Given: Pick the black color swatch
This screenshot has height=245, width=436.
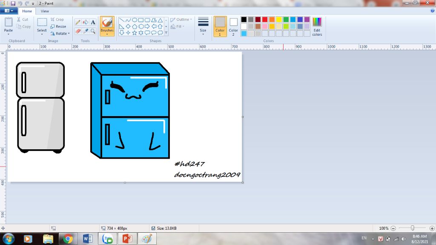Looking at the screenshot, I should click(244, 20).
